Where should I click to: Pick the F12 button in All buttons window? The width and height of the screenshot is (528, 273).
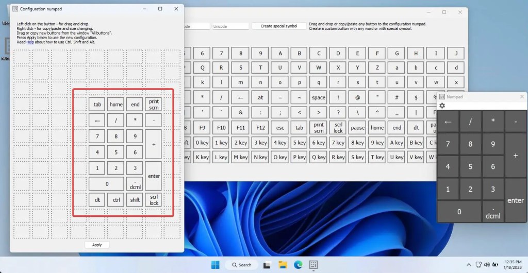click(260, 128)
